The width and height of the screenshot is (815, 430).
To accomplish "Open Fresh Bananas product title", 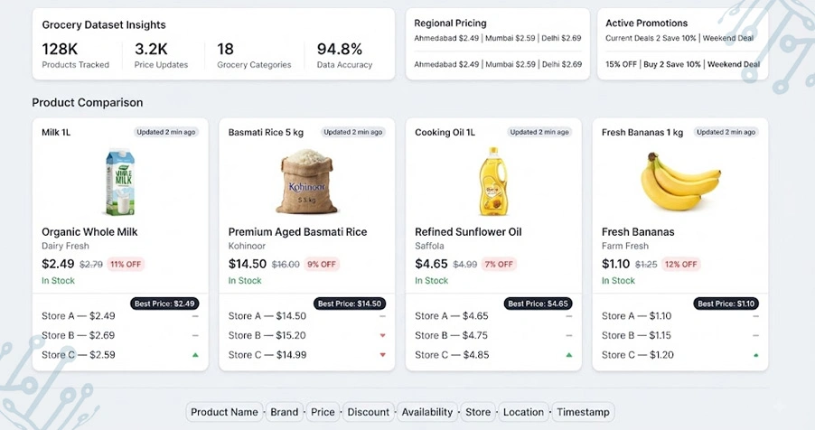I will (638, 232).
